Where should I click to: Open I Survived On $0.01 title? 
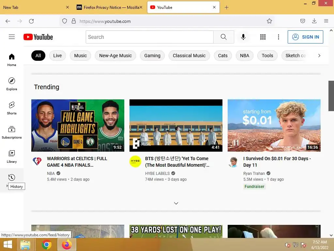click(x=277, y=162)
